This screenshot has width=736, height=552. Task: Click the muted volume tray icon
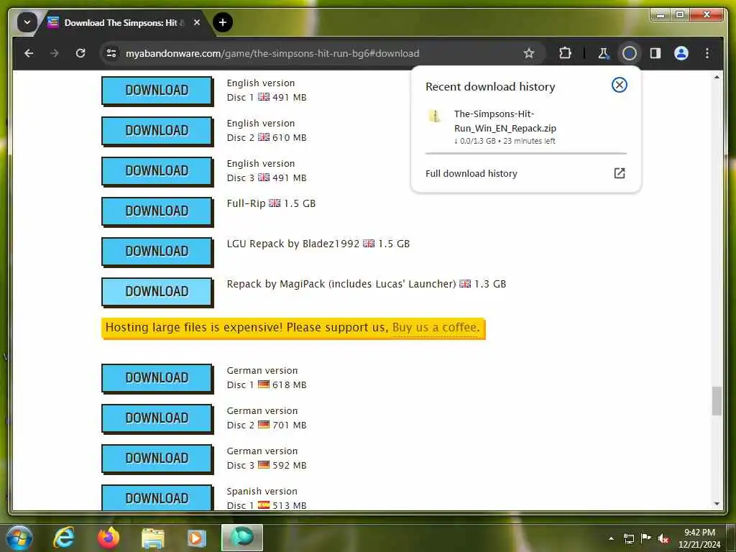(663, 538)
